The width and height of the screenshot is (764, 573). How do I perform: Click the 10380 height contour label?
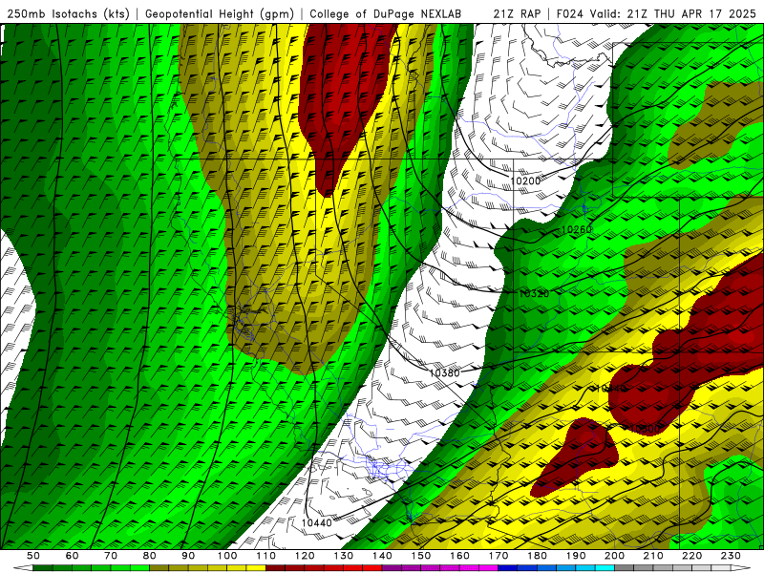pos(444,372)
